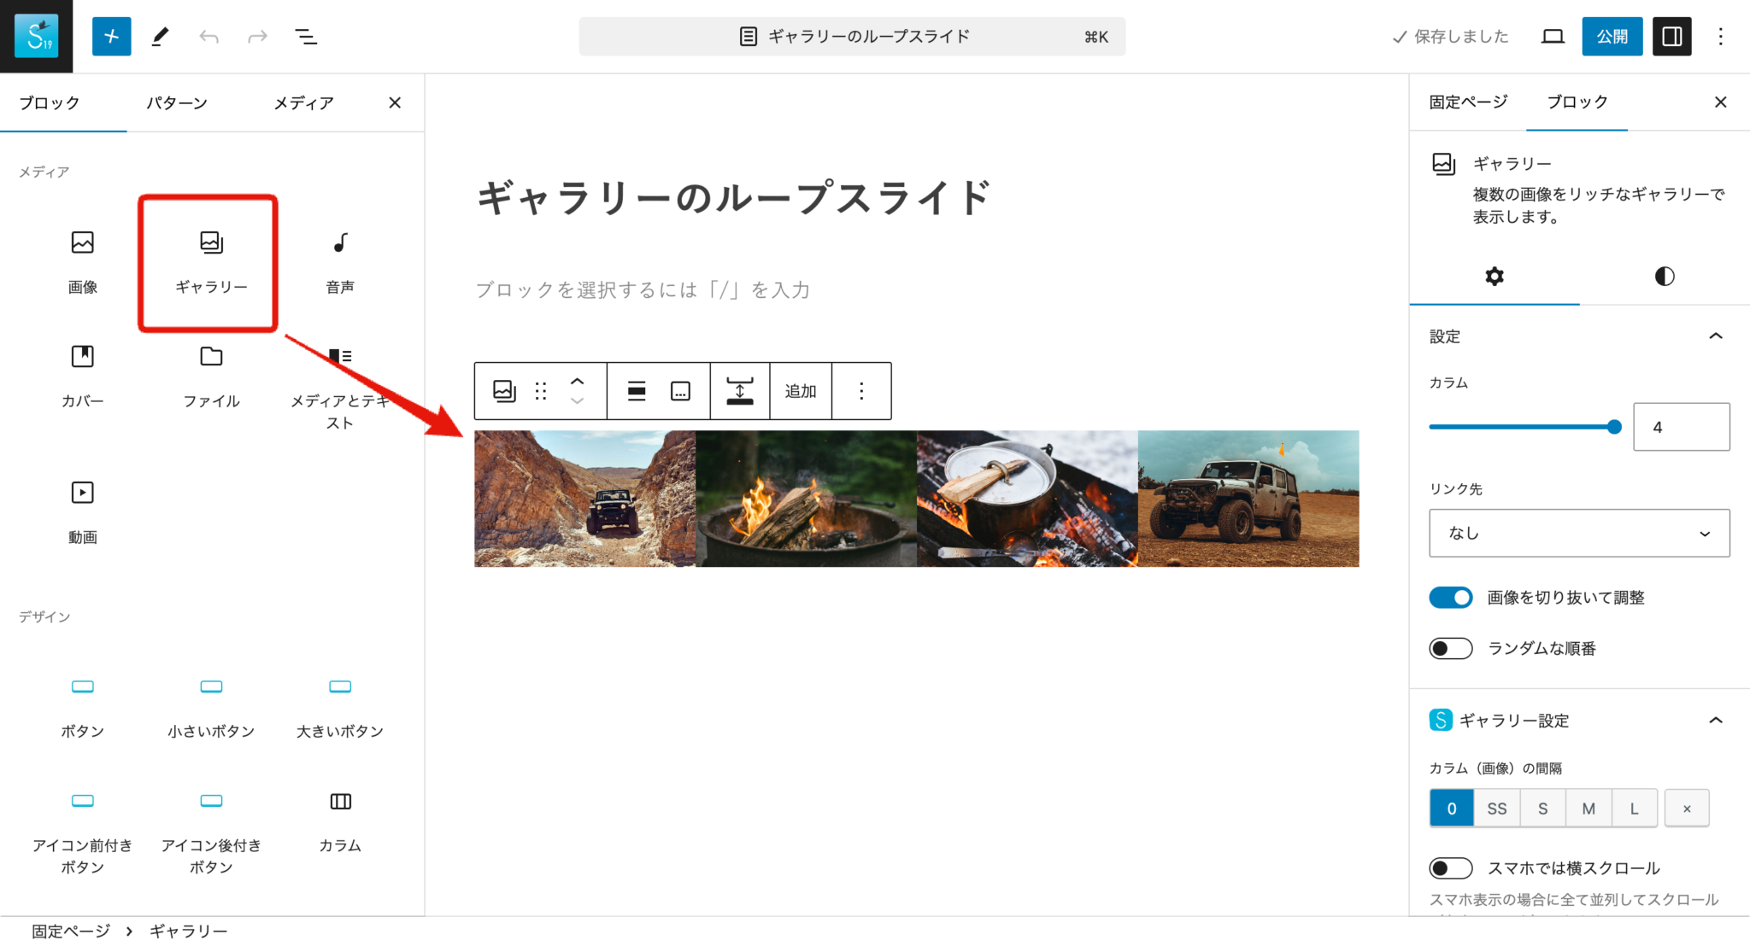Screen dimensions: 1750x946
Task: Turn on スマホでは横スクロール toggle
Action: (1450, 867)
